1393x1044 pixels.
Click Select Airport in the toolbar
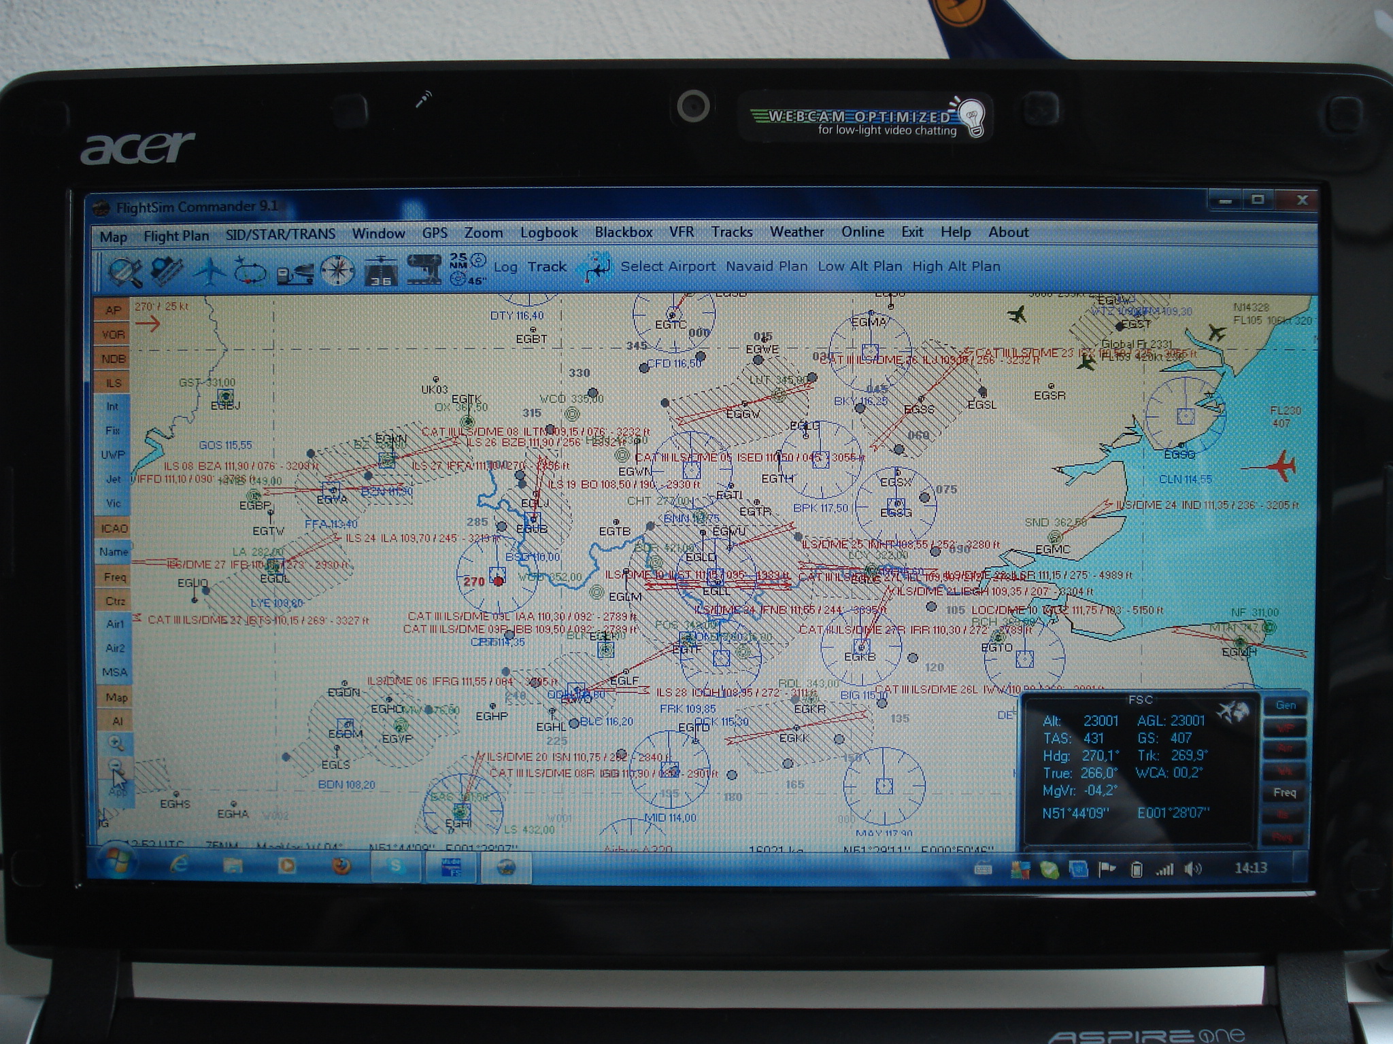(668, 266)
